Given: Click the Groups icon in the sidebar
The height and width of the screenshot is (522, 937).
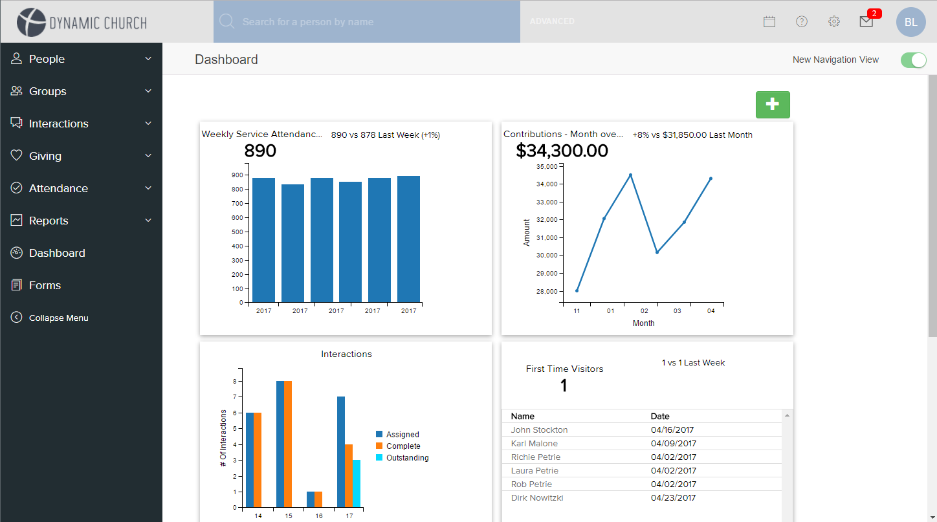Looking at the screenshot, I should click(x=16, y=91).
